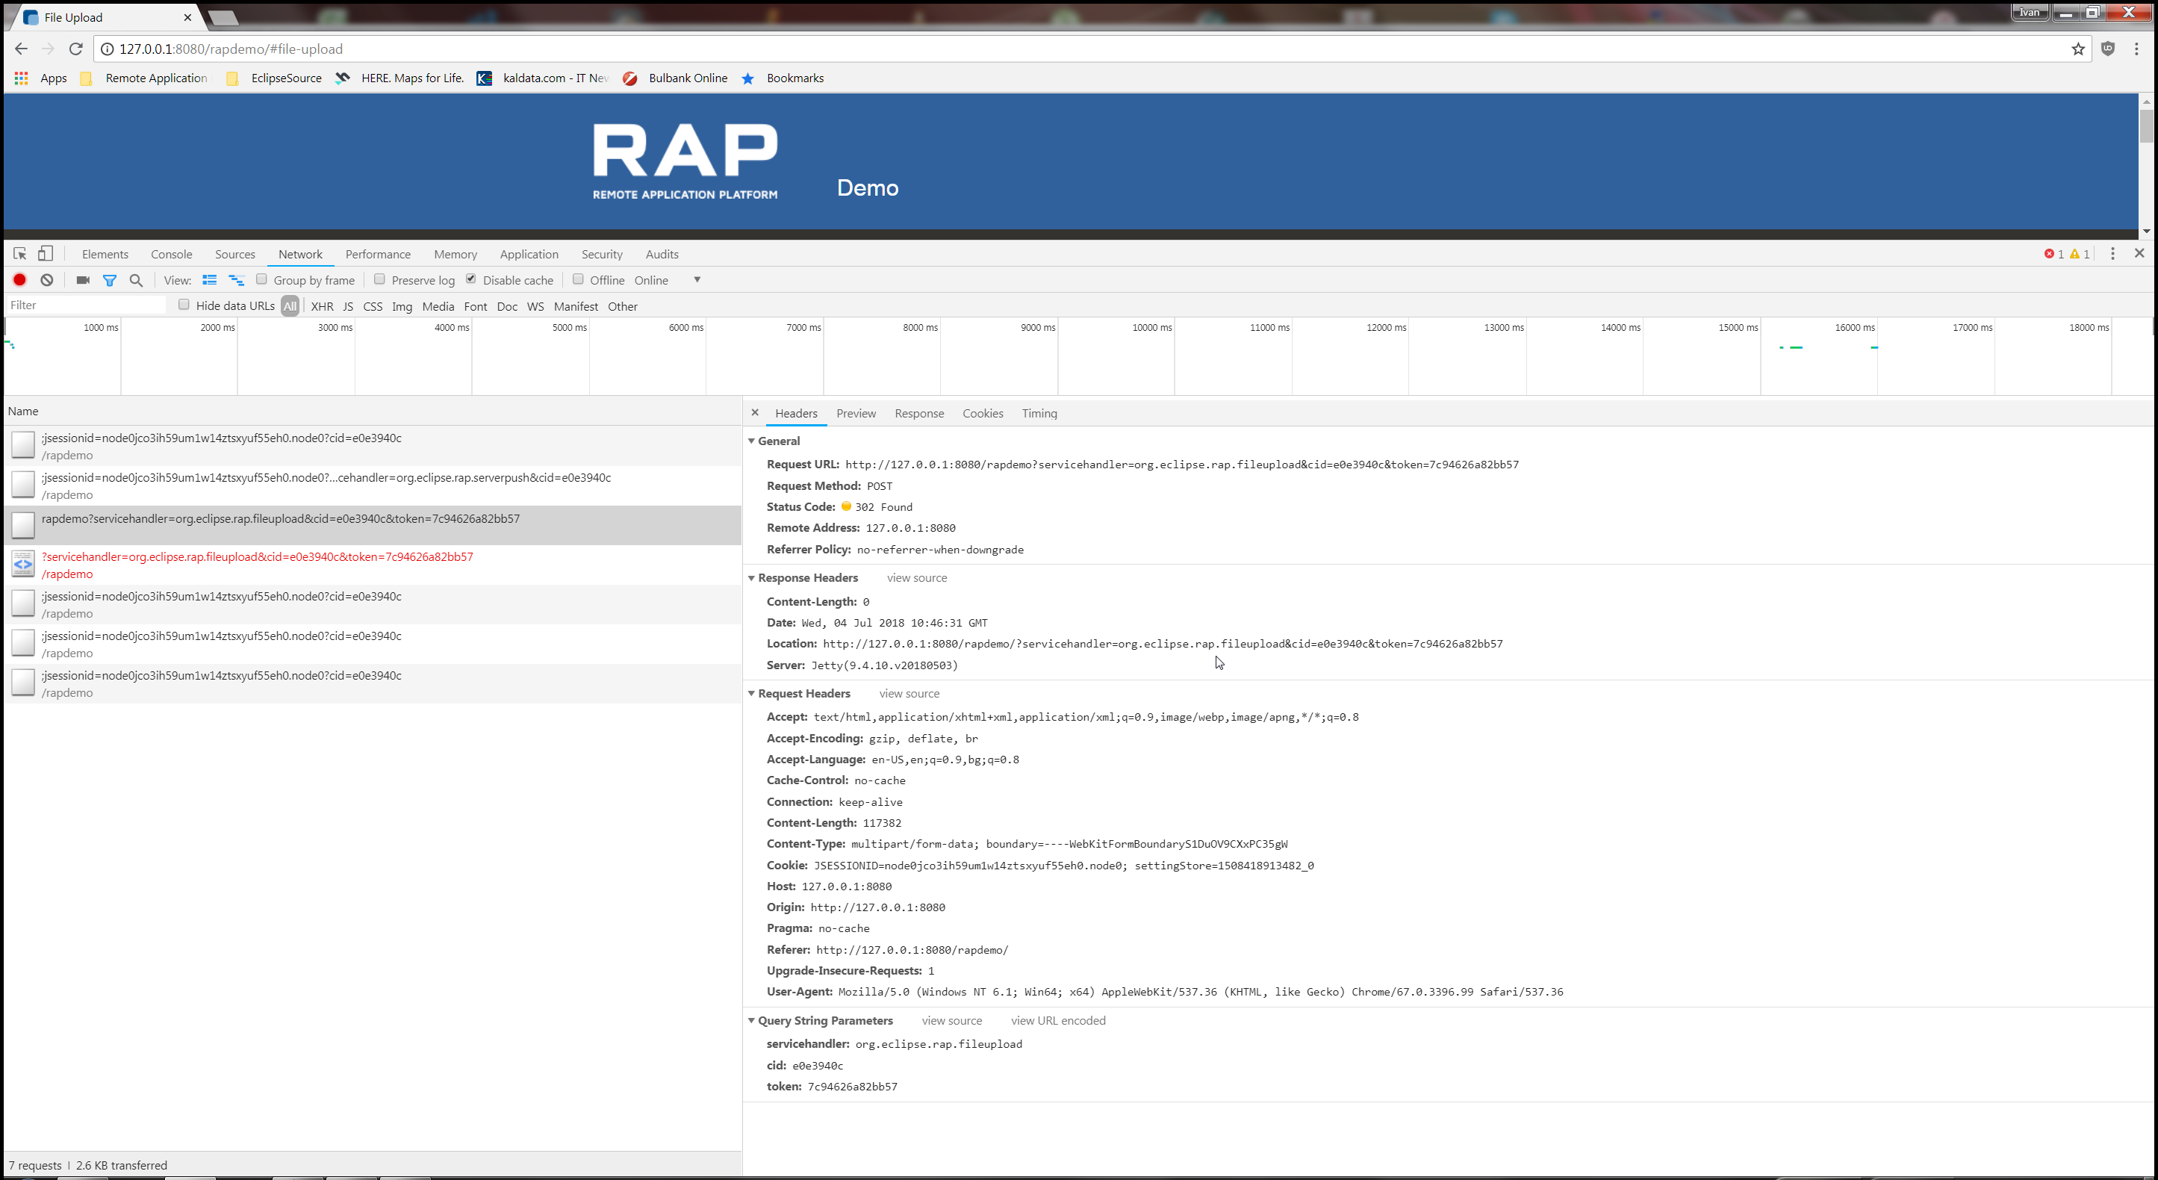2158x1180 pixels.
Task: Click into the Filter text field
Action: point(84,305)
